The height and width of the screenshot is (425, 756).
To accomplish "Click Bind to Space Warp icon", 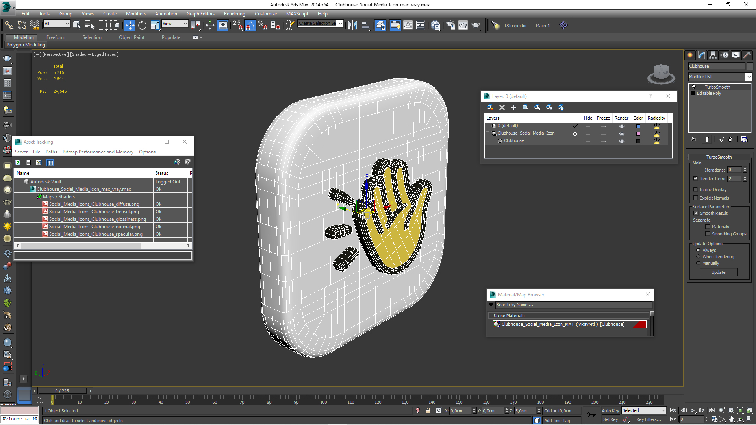I will click(35, 25).
